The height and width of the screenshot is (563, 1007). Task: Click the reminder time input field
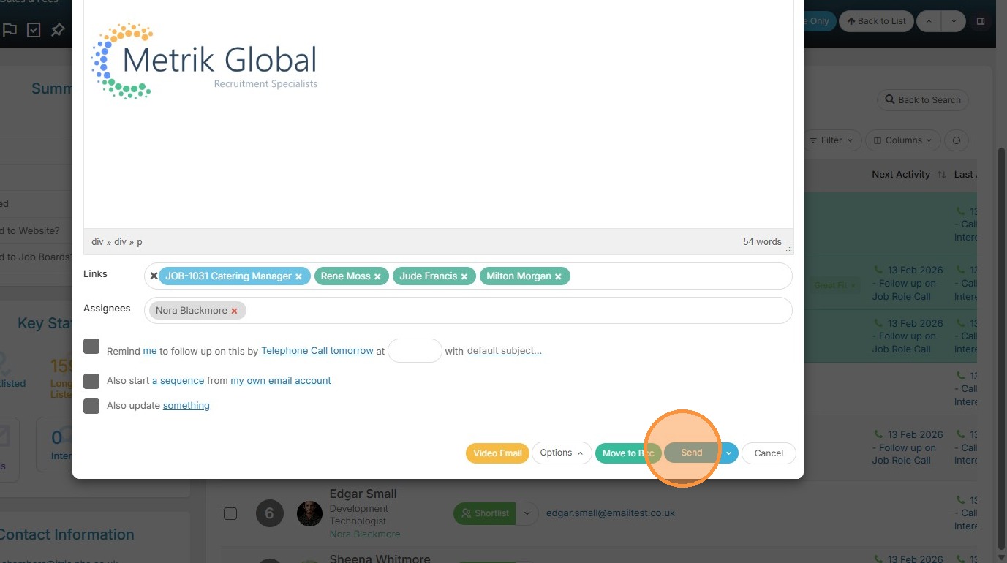click(x=415, y=351)
